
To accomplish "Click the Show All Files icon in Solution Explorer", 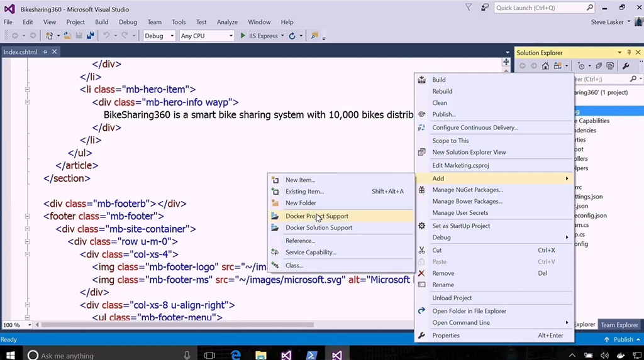I will (x=609, y=66).
